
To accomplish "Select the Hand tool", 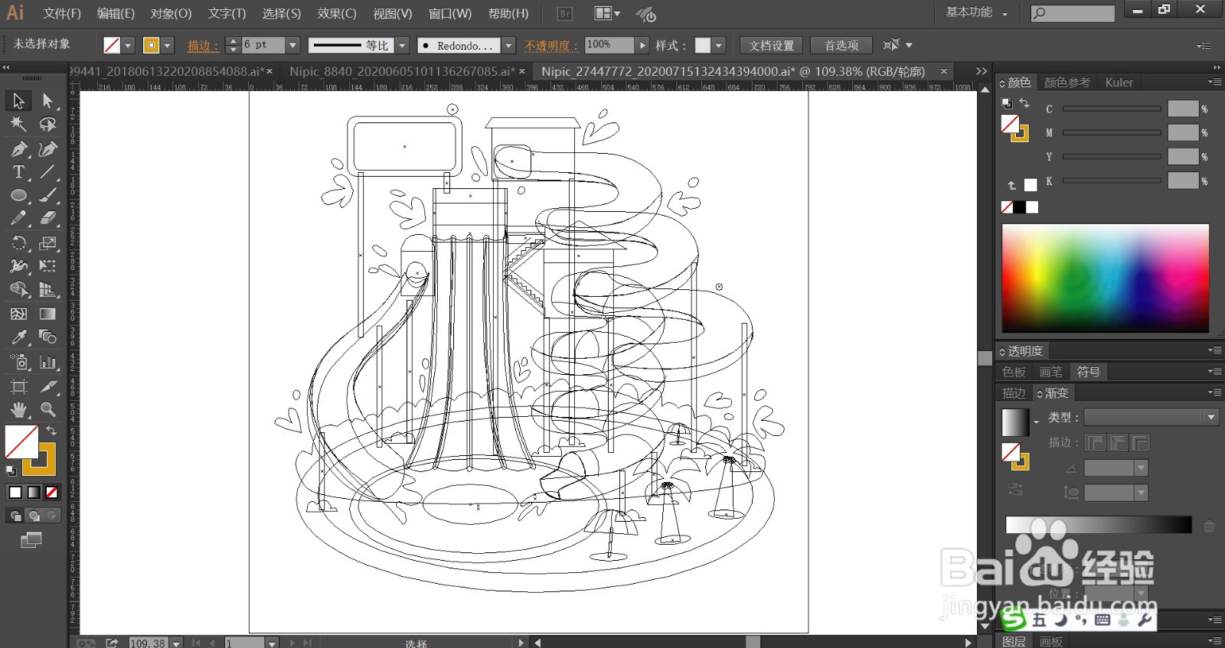I will point(18,409).
